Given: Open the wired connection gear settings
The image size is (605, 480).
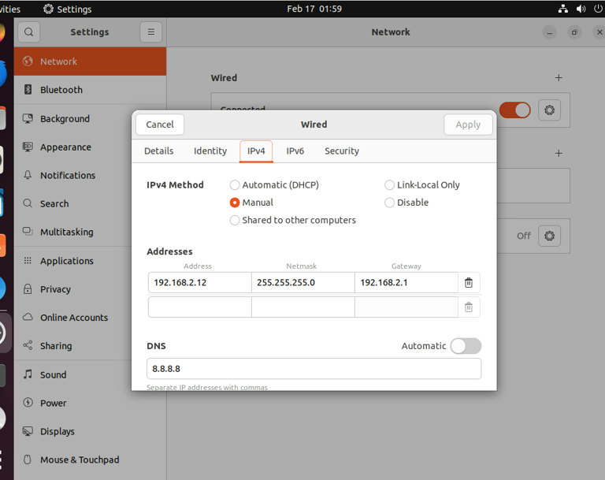Looking at the screenshot, I should point(549,110).
